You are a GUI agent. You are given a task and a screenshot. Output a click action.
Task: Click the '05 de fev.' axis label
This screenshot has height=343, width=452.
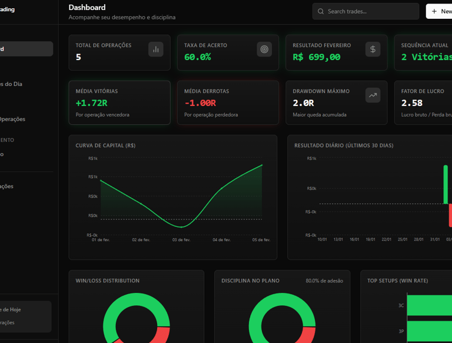(x=261, y=240)
